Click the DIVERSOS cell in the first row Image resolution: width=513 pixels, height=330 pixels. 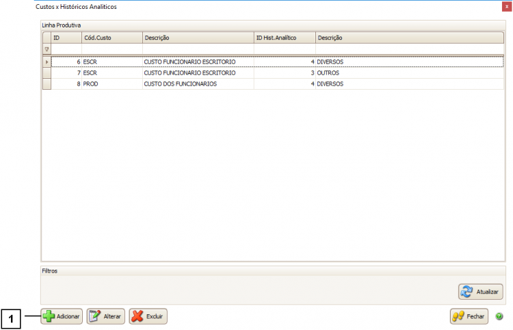click(x=330, y=62)
